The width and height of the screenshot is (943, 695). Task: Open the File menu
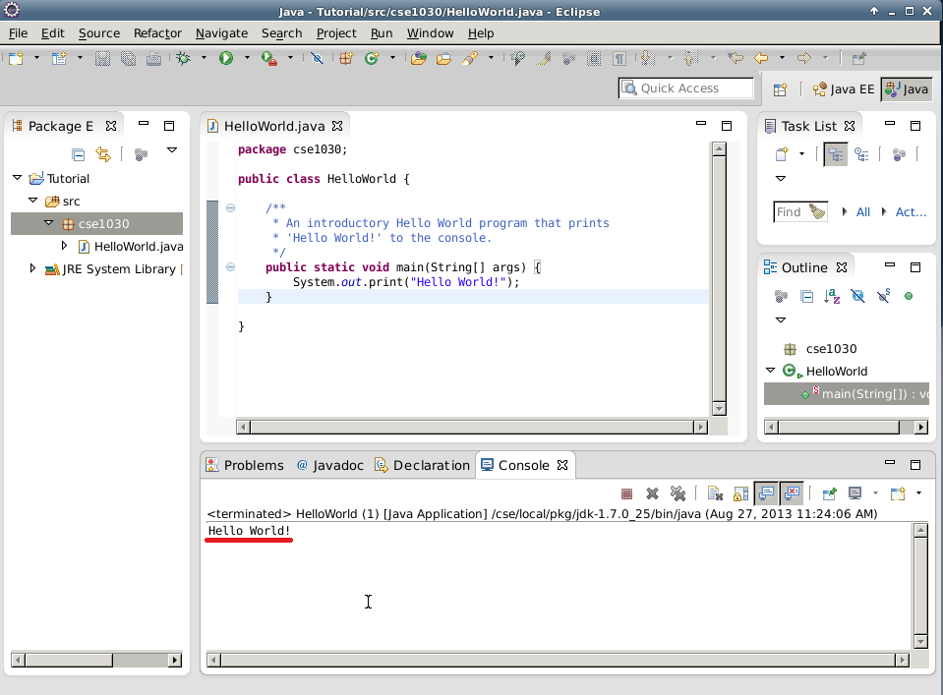[18, 33]
